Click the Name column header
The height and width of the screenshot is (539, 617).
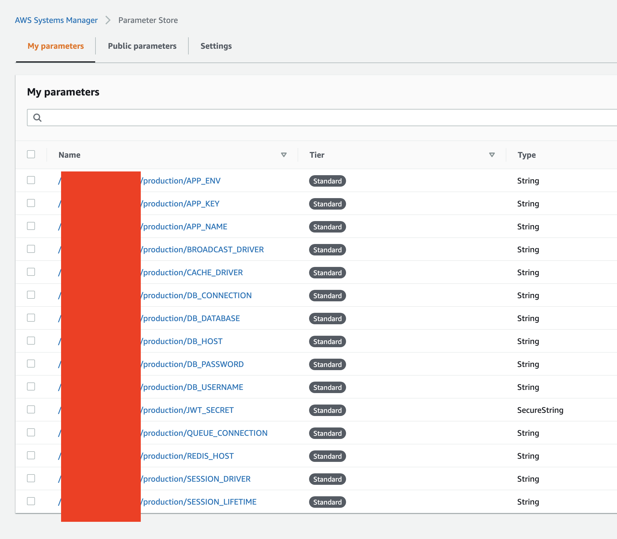[x=69, y=155]
